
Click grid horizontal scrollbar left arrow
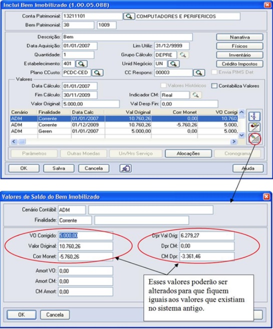click(x=14, y=141)
